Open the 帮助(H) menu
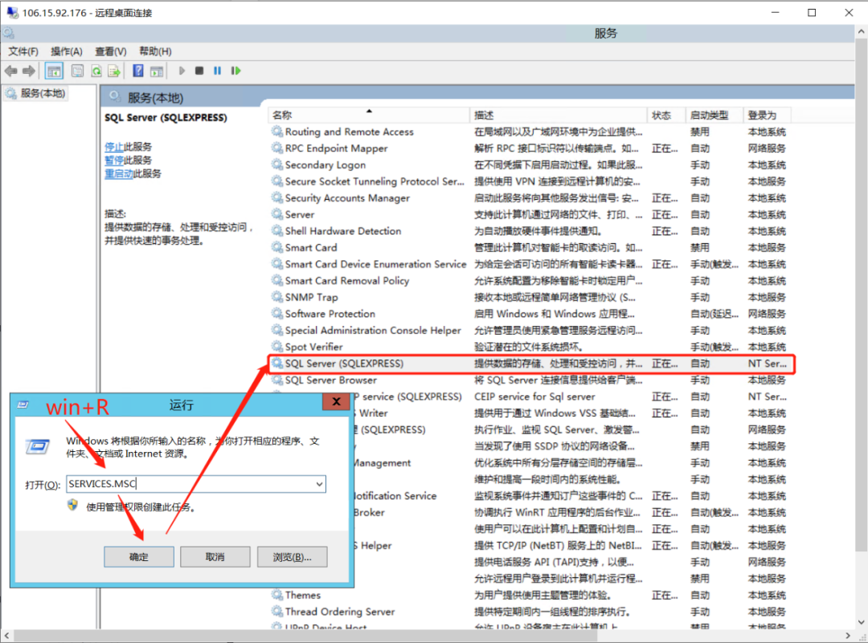The image size is (868, 643). tap(155, 51)
